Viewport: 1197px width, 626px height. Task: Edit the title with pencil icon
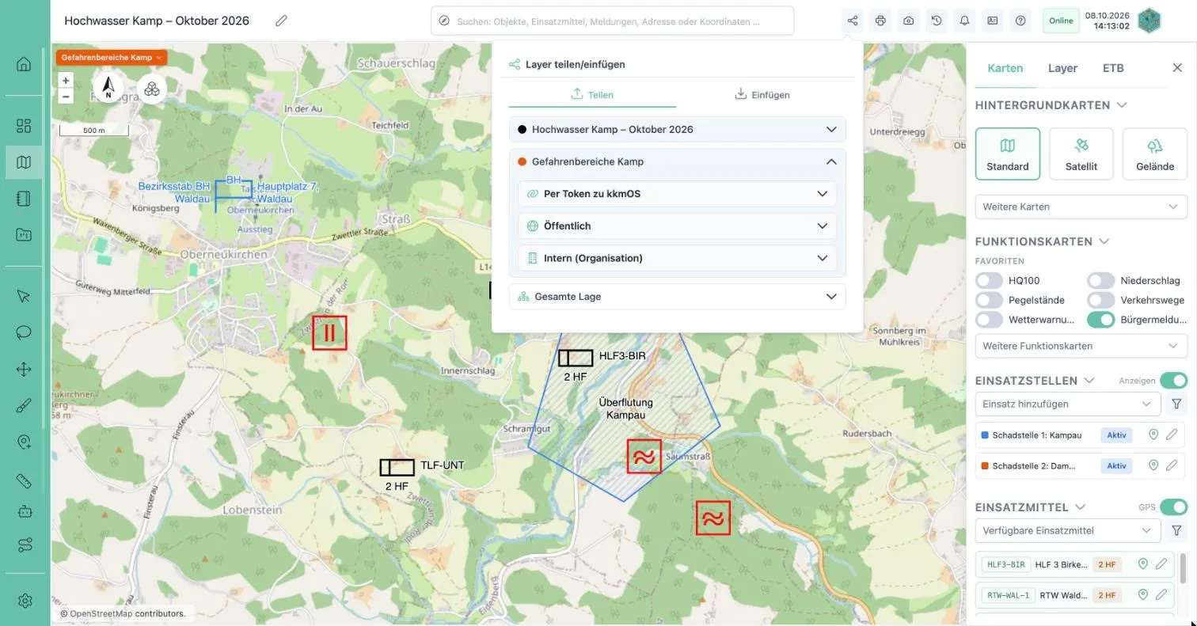click(281, 21)
